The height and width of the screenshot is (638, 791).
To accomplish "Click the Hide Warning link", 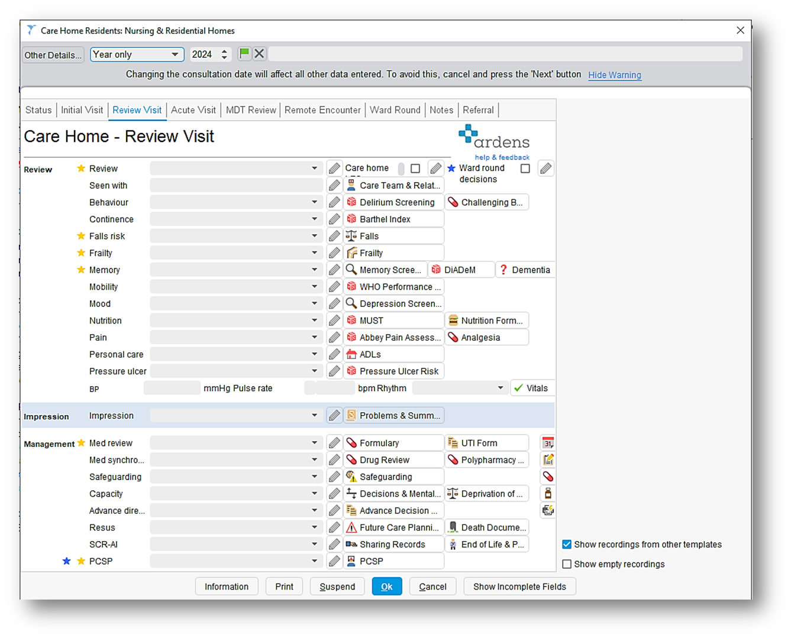I will tap(615, 75).
